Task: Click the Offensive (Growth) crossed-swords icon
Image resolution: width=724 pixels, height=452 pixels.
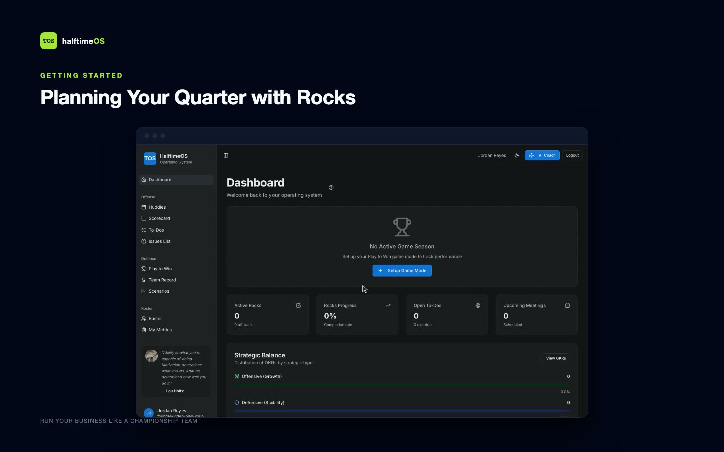Action: 237,376
